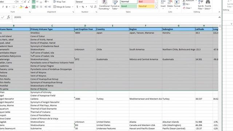
Task: Select the Stratovolcano(es) cell
Action: (x=52, y=59)
